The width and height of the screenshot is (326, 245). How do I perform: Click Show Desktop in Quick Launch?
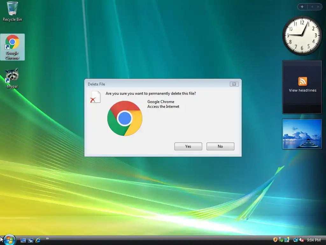23,240
